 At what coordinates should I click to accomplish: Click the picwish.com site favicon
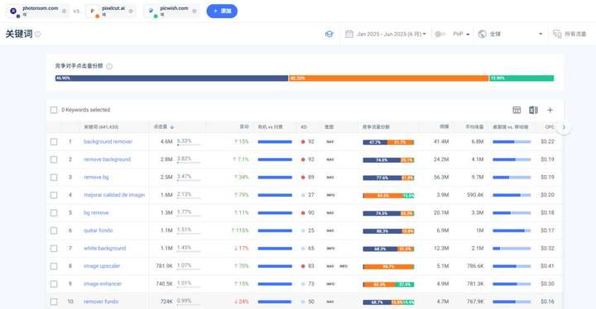point(151,11)
